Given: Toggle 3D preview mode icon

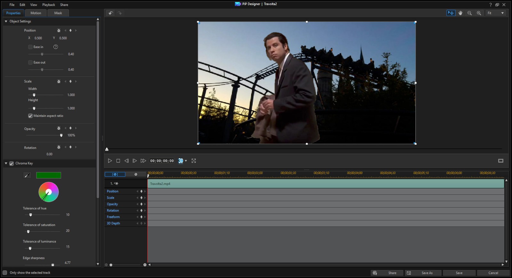Looking at the screenshot, I should pyautogui.click(x=181, y=161).
